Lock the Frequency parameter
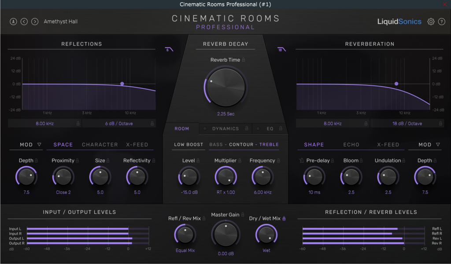This screenshot has height=264, width=451. point(278,161)
